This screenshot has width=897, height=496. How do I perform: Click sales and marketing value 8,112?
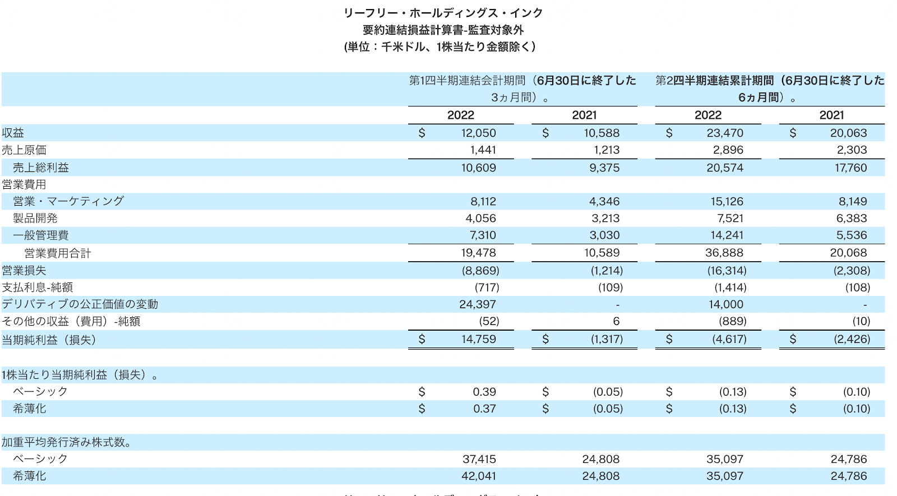483,201
